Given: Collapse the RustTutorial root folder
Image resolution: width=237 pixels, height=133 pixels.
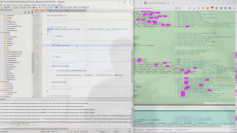Looking at the screenshot, I should tap(1, 90).
